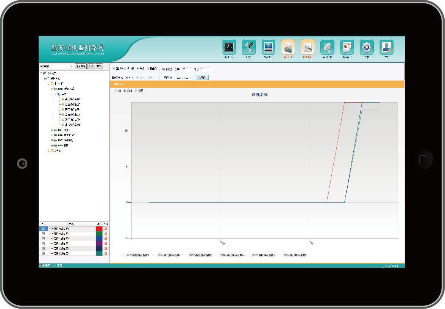Click the delete icon in the teal curve row

(106, 253)
